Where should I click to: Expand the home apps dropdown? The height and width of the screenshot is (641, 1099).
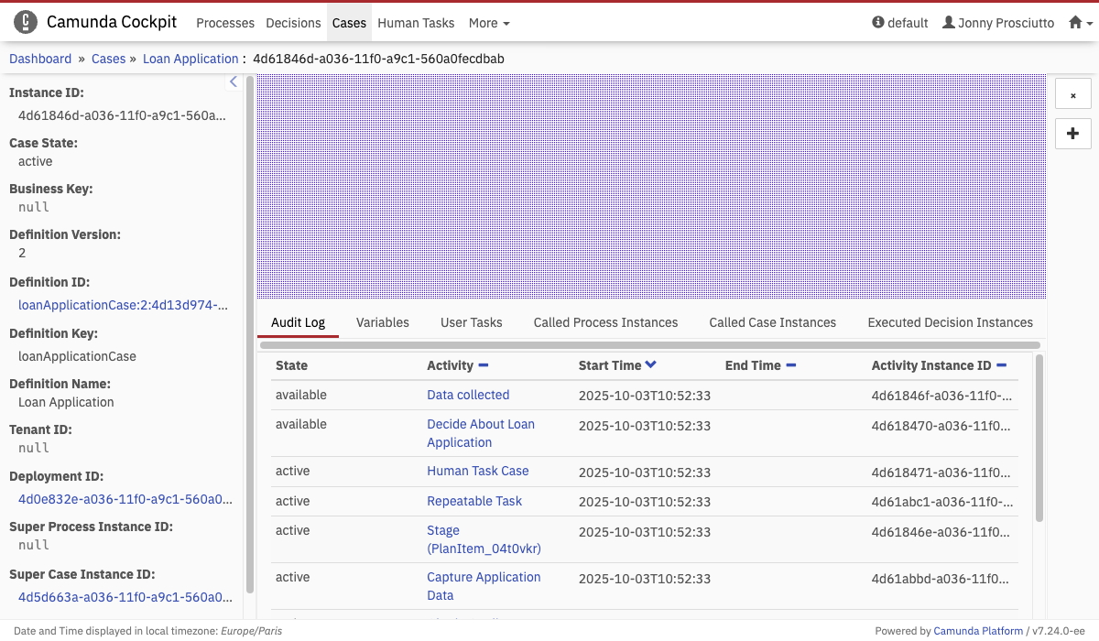(1081, 23)
